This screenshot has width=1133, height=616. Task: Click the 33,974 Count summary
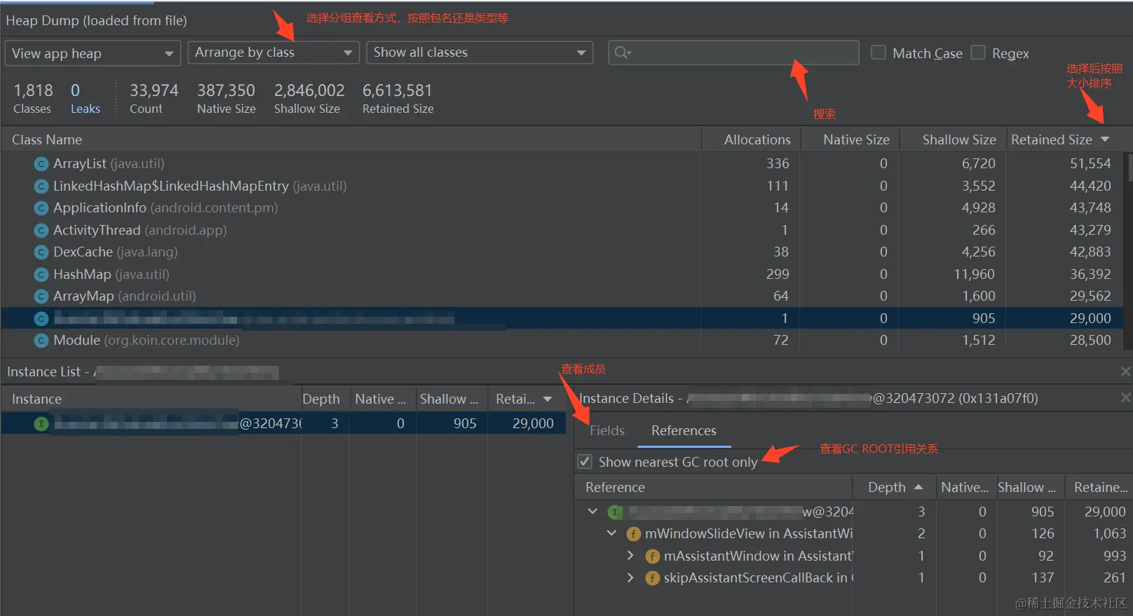154,99
